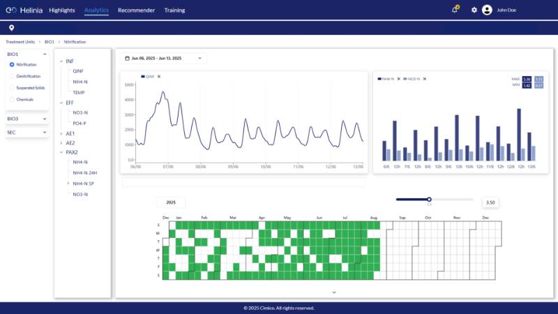Remove the QINF series with its X
Image resolution: width=558 pixels, height=314 pixels.
coord(159,76)
